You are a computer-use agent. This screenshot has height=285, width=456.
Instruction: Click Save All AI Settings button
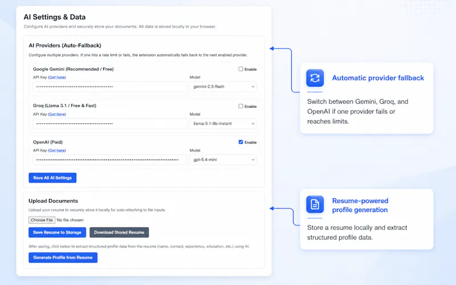[52, 178]
